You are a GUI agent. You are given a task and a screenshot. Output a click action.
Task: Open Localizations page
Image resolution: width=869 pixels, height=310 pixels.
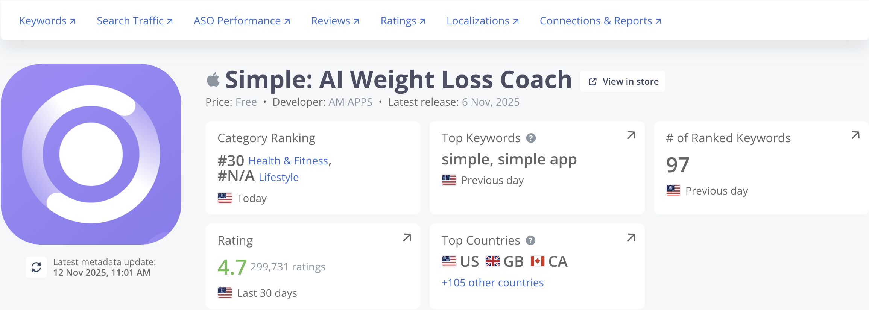(483, 21)
